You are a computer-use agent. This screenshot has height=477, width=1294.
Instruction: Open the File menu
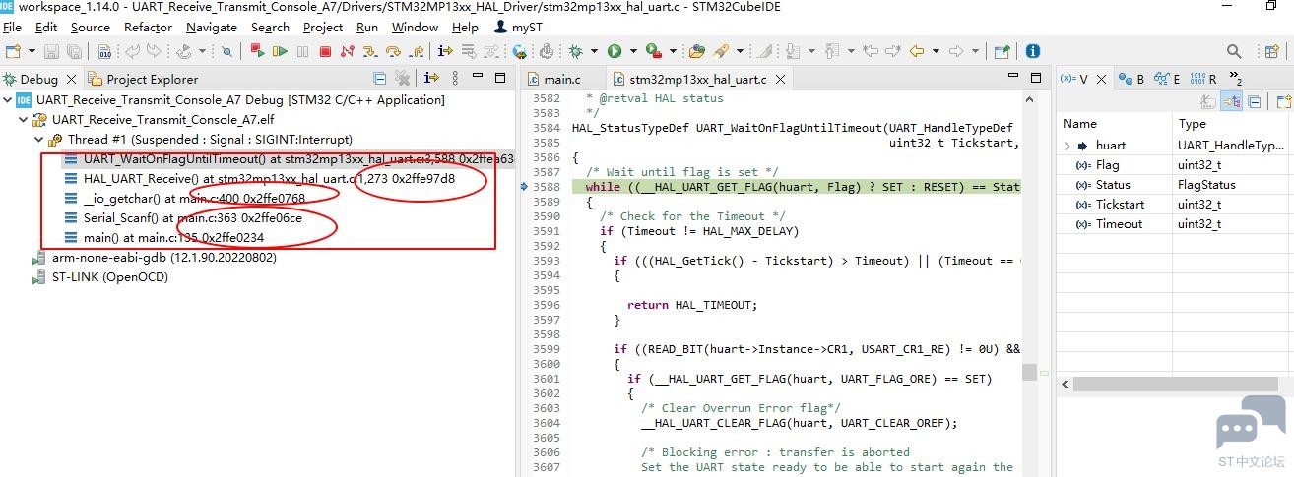(x=12, y=27)
